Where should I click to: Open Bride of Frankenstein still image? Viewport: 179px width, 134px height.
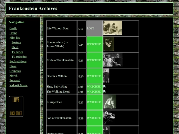pos(113,60)
